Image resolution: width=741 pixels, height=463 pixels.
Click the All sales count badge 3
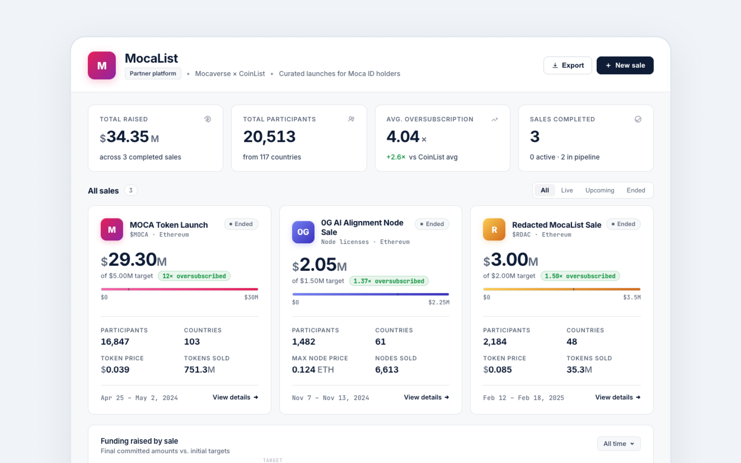(x=131, y=190)
